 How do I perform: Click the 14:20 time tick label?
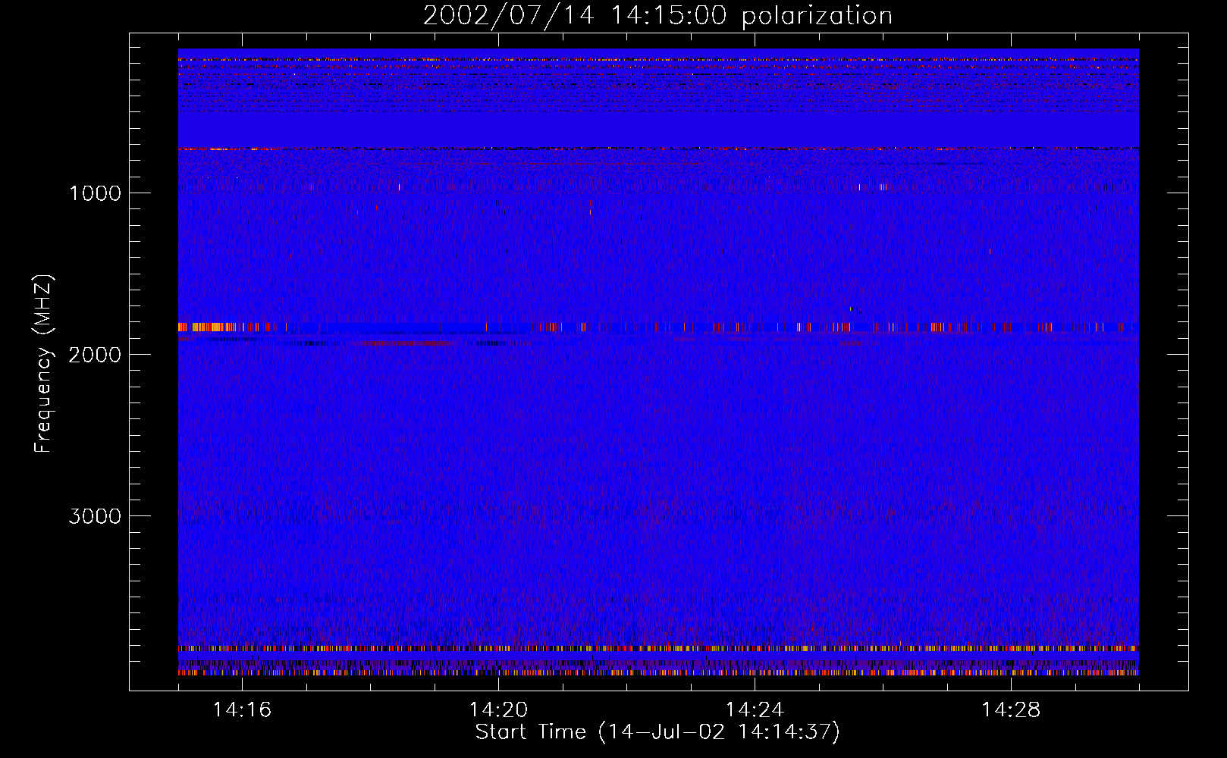498,709
